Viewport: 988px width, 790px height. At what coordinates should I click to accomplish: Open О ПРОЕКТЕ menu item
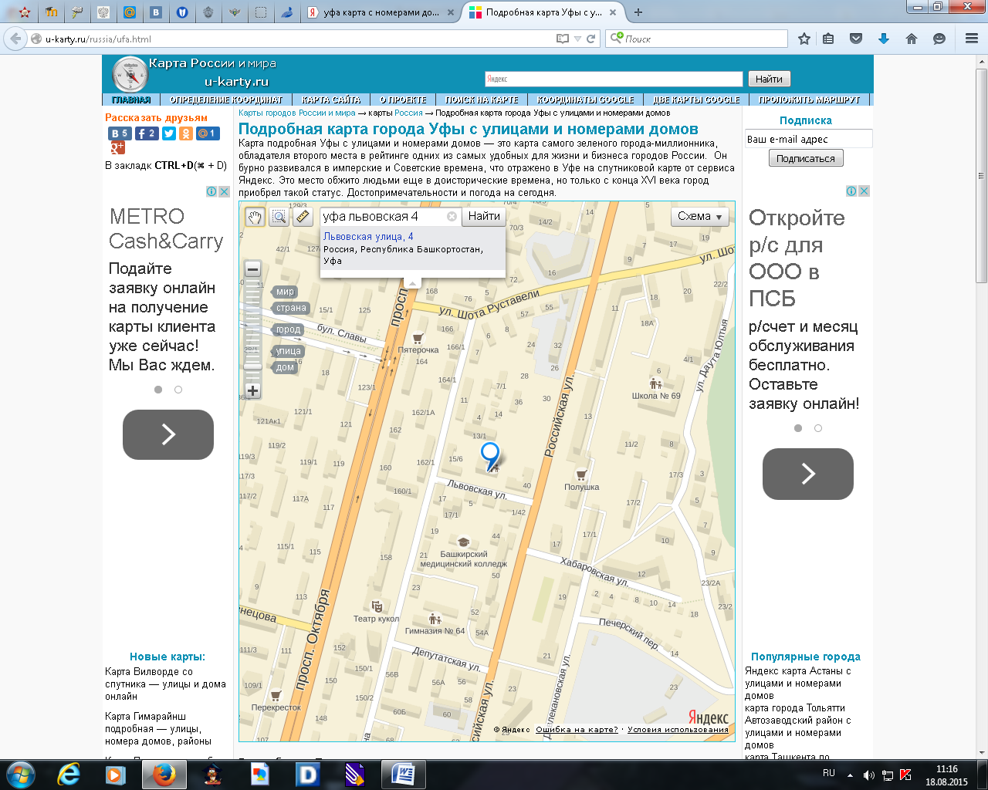(x=403, y=100)
